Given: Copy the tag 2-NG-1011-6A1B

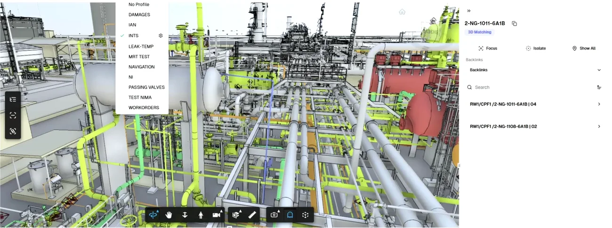Looking at the screenshot, I should click(515, 24).
